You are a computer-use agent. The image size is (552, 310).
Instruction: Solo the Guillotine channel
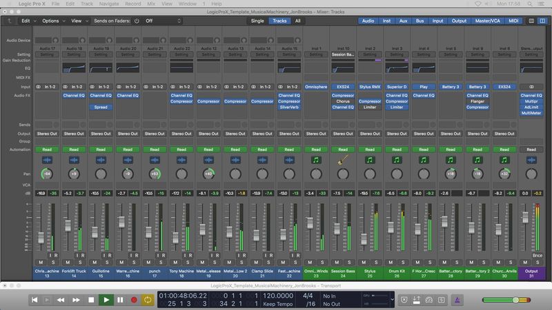click(x=107, y=262)
